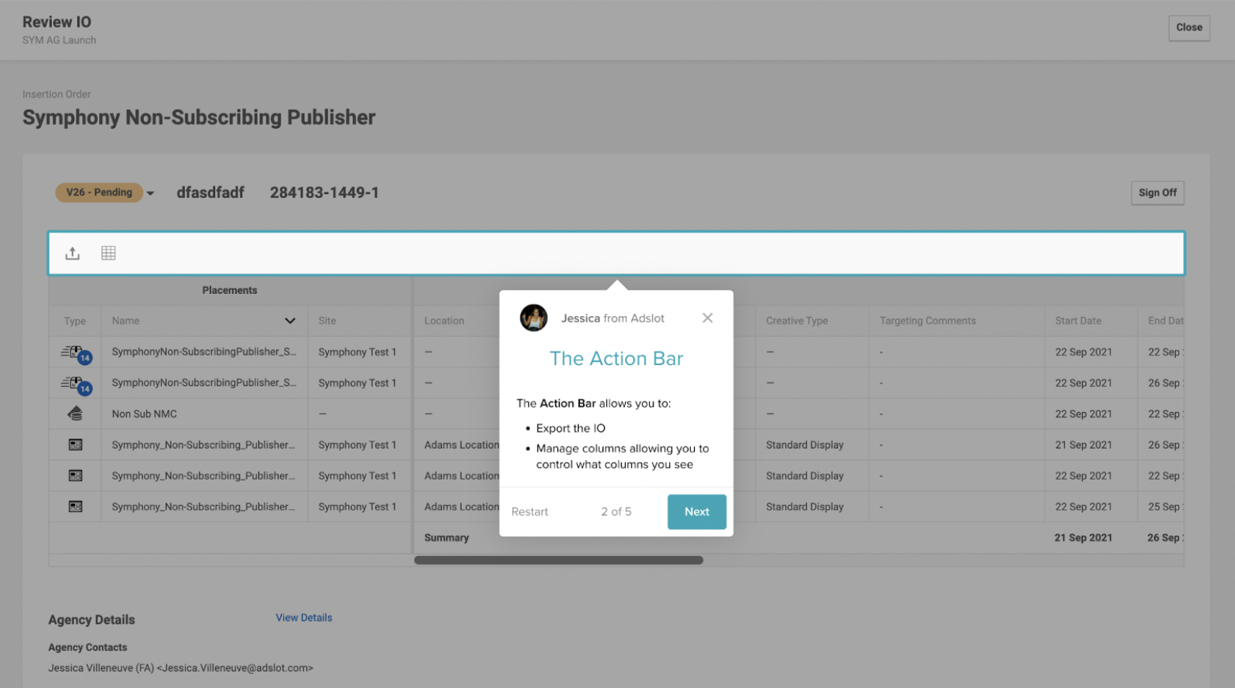The height and width of the screenshot is (688, 1235).
Task: Open the V26 - Pending version dropdown arrow
Action: coord(151,193)
